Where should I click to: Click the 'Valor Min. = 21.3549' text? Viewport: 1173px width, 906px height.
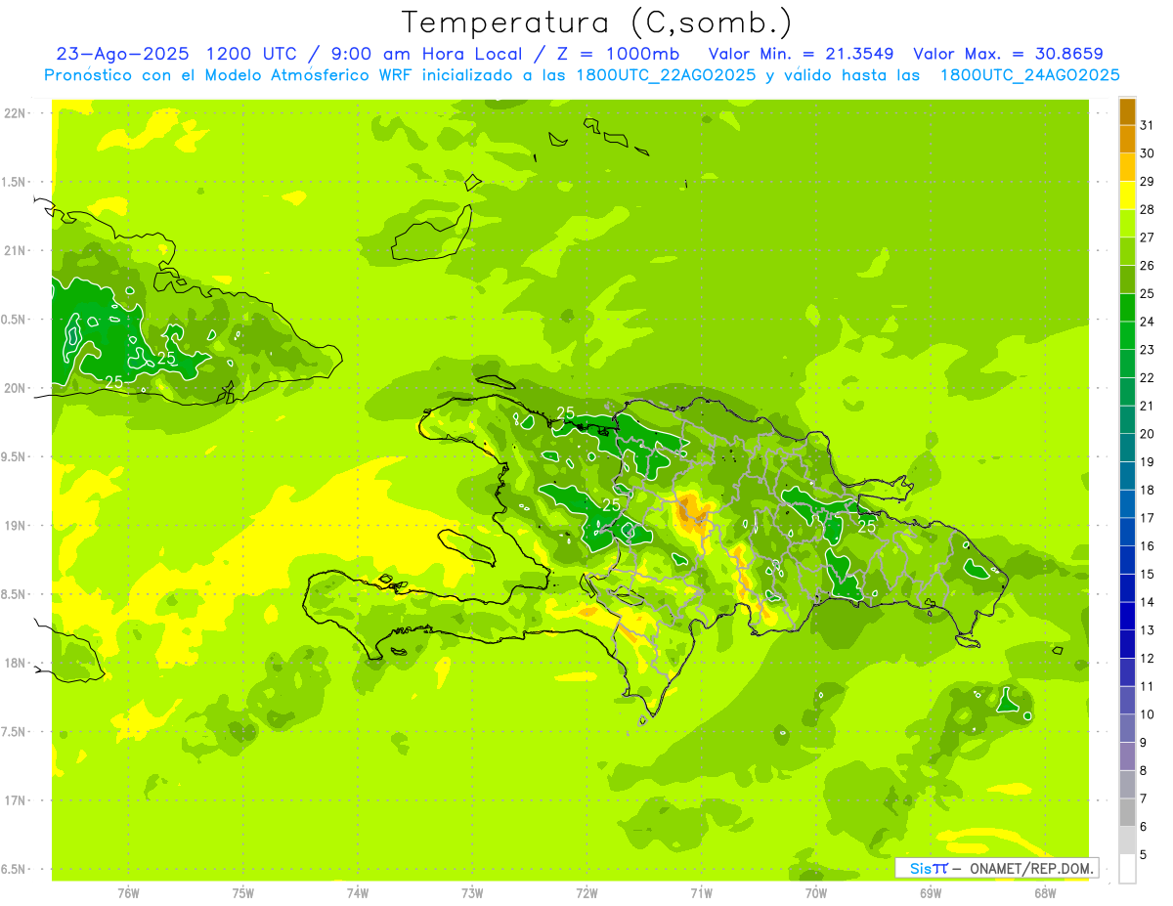click(801, 54)
